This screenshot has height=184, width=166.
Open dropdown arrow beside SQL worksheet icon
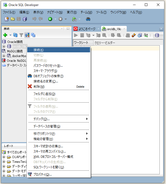coord(79,19)
